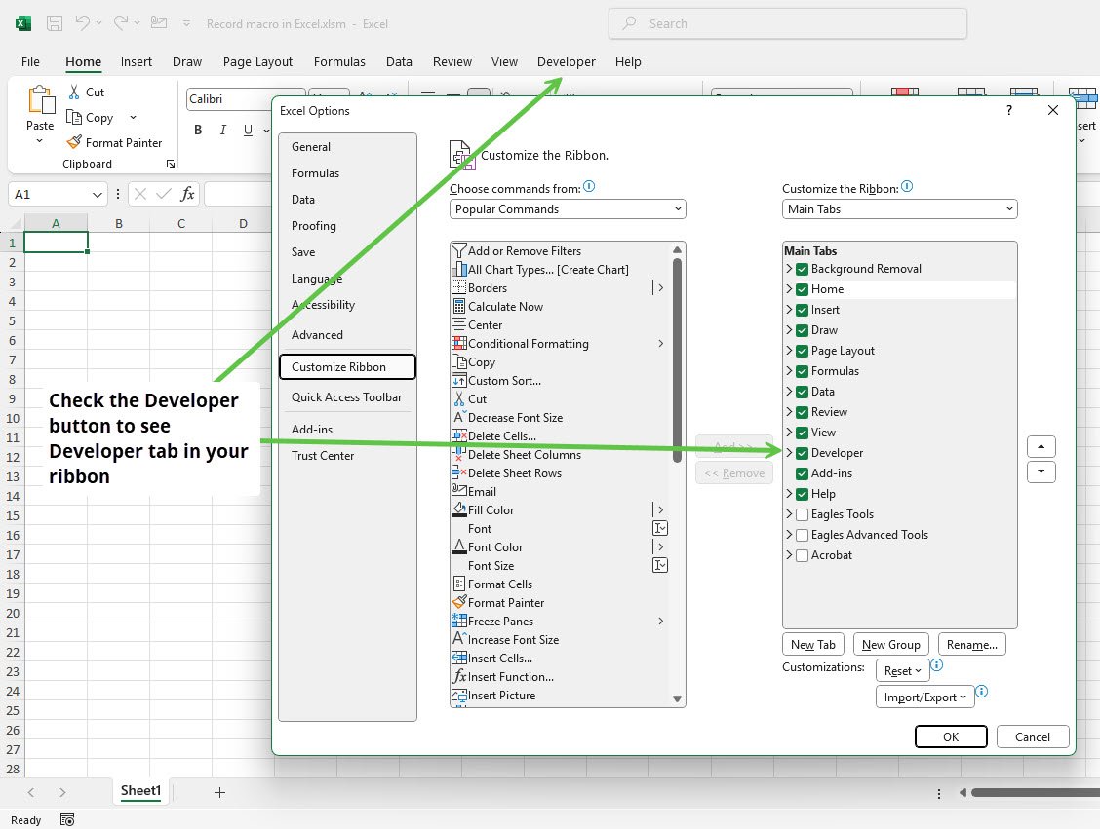Click the New Group button
Viewport: 1100px width, 829px height.
(891, 645)
